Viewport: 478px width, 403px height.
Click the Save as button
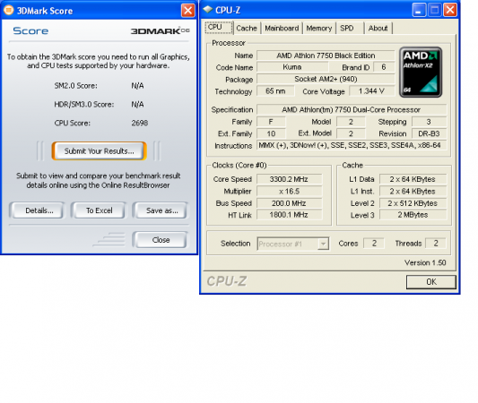click(x=161, y=210)
